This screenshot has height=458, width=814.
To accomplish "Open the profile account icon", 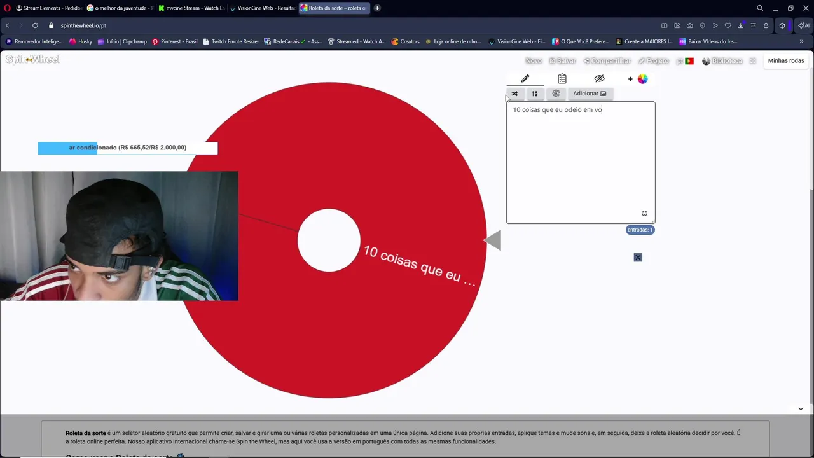I will (x=766, y=25).
